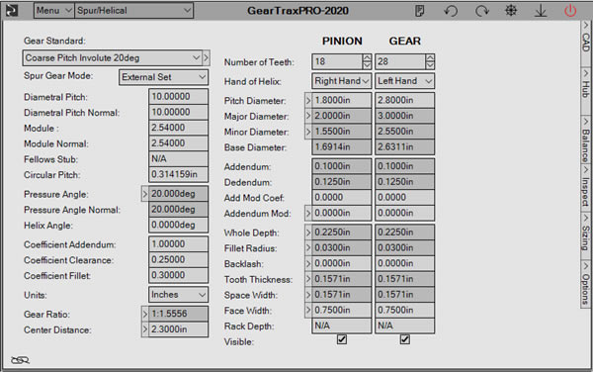Open the settings gear icon in title bar
Viewport: 593px width, 373px height.
pos(511,10)
